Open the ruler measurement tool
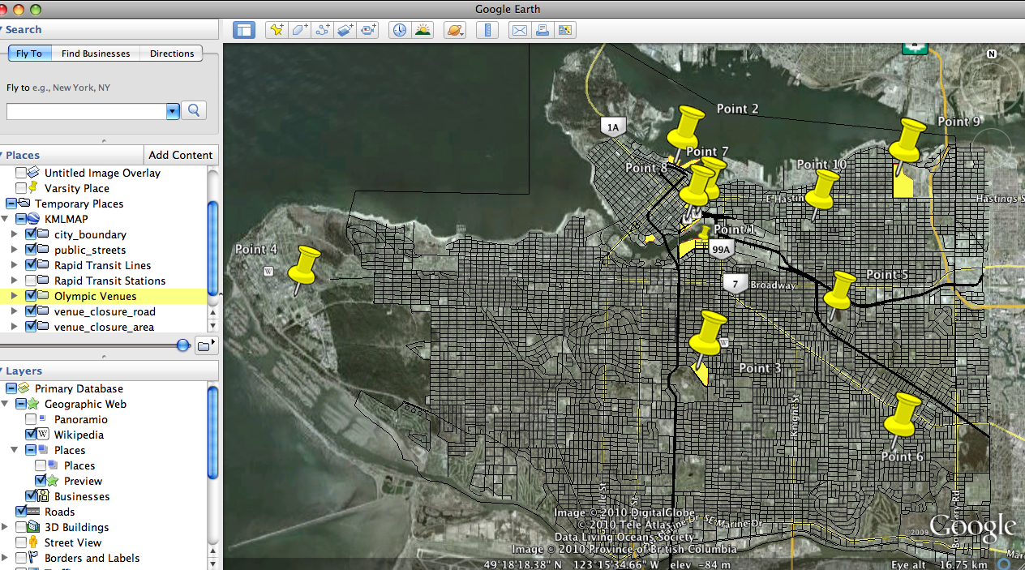The height and width of the screenshot is (570, 1025). coord(487,30)
